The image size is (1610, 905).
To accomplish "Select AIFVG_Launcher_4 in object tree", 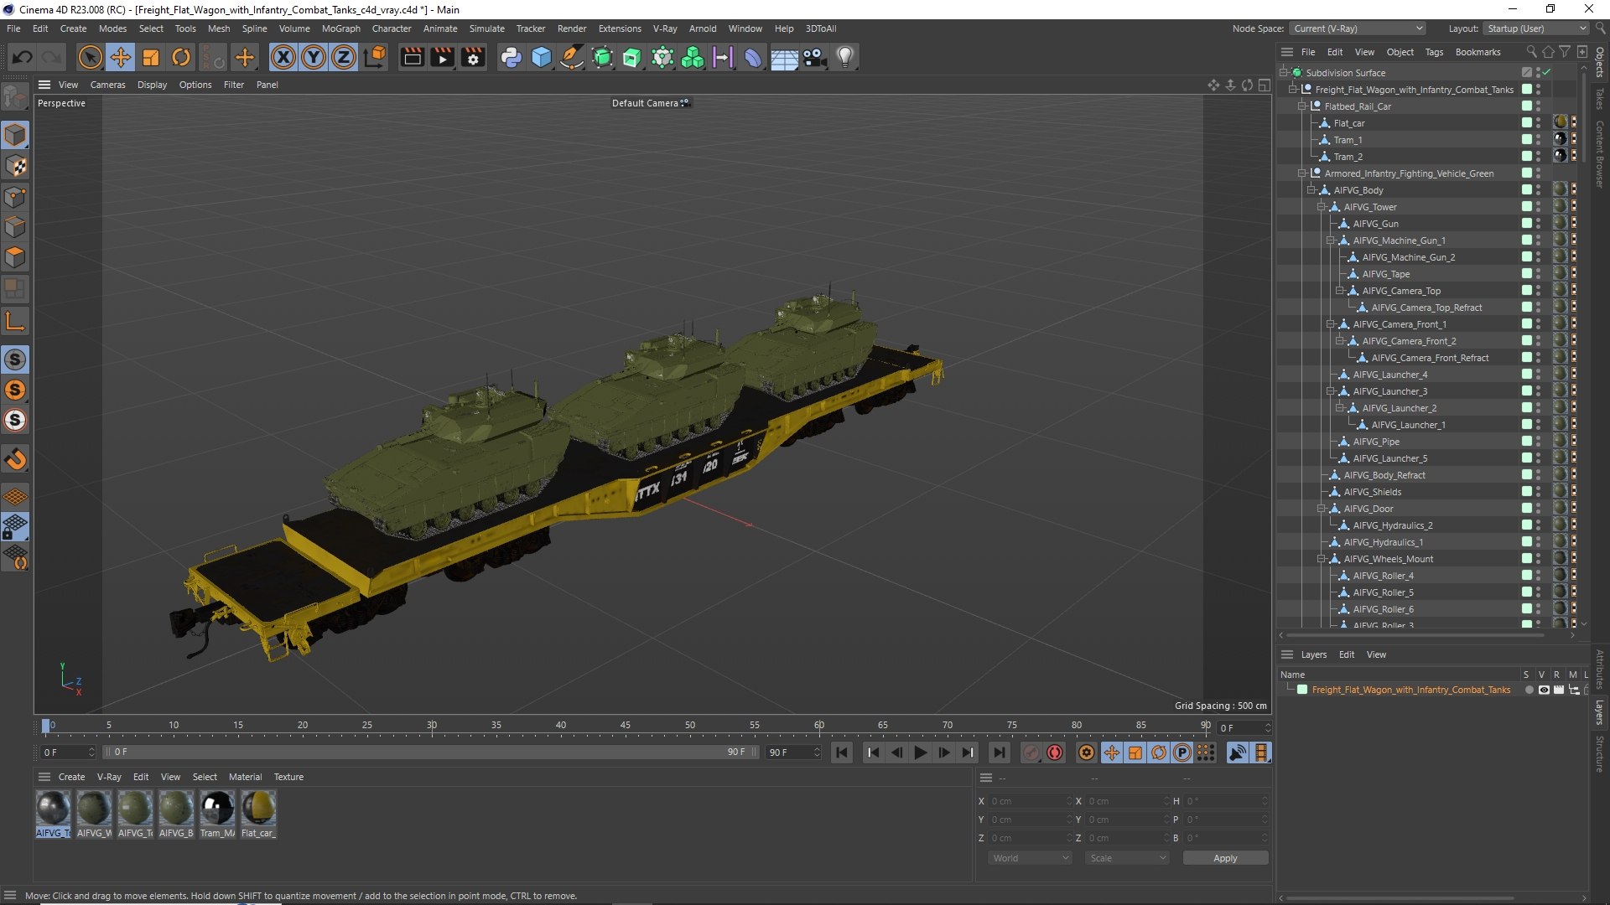I will 1389,375.
